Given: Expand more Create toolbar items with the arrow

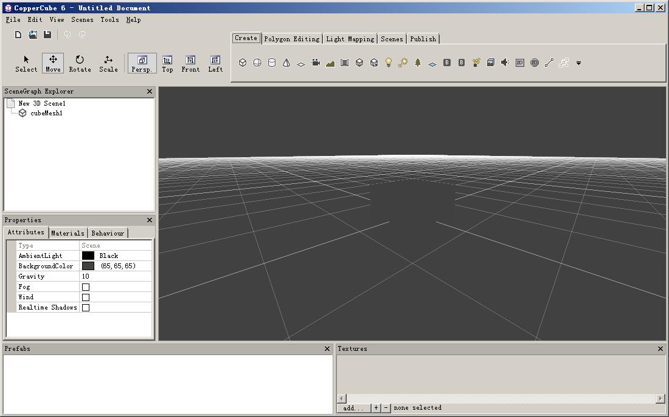Looking at the screenshot, I should tap(578, 63).
